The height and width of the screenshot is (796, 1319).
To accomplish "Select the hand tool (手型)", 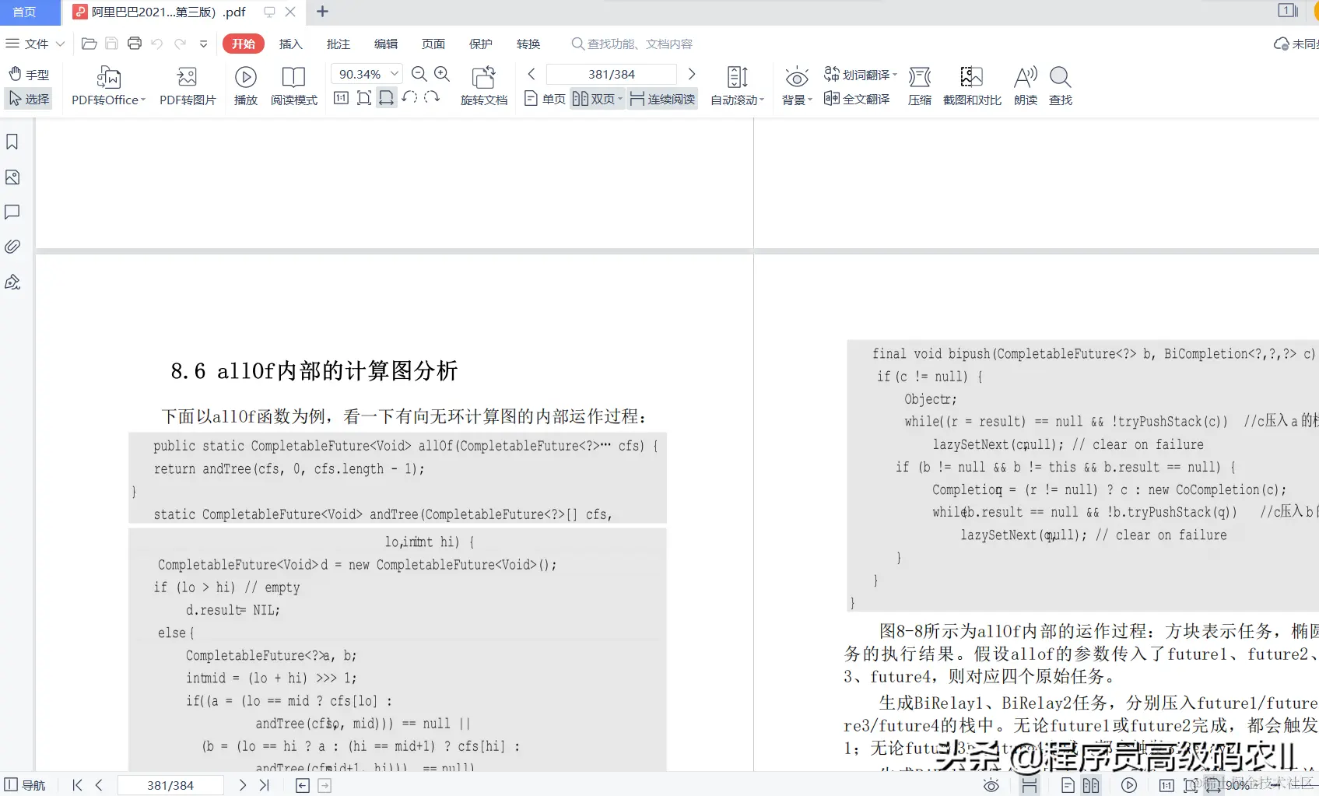I will click(x=29, y=74).
